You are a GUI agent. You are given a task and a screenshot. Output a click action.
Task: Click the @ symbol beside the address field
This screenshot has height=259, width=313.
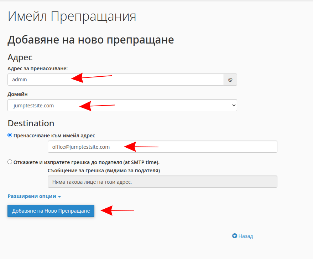(230, 80)
